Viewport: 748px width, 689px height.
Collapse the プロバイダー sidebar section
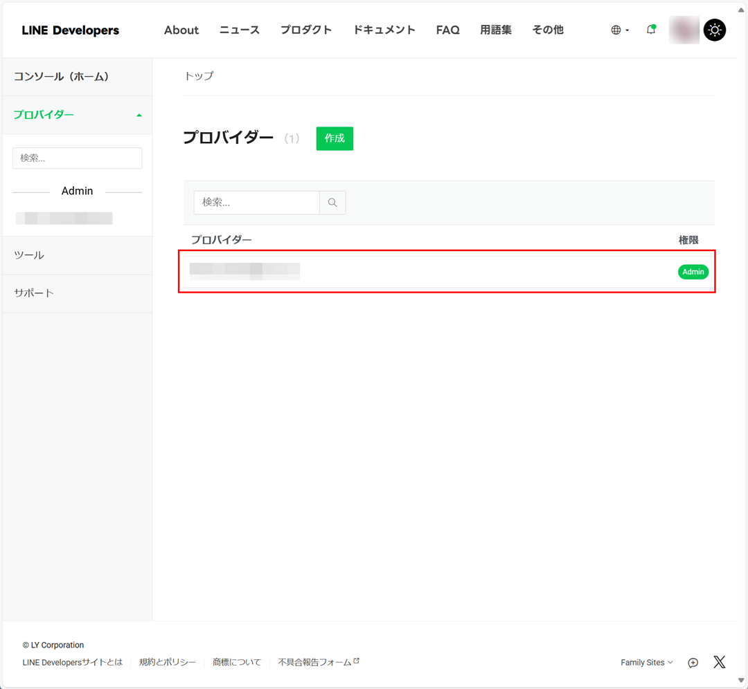click(78, 115)
